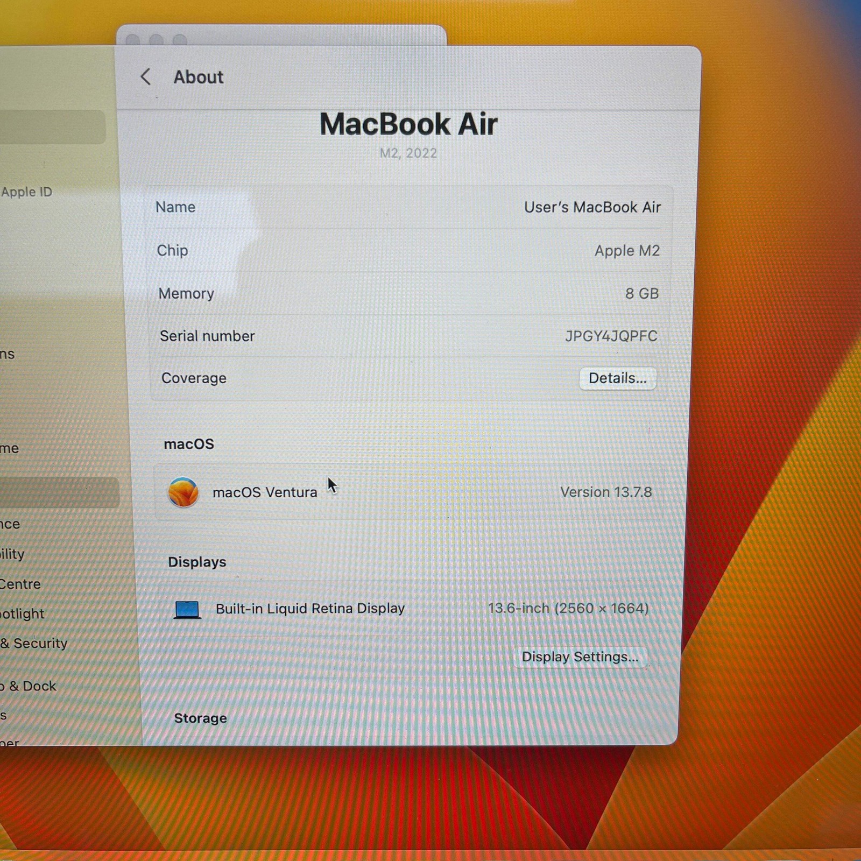The height and width of the screenshot is (861, 861).
Task: Open Display Settings...
Action: click(x=580, y=657)
